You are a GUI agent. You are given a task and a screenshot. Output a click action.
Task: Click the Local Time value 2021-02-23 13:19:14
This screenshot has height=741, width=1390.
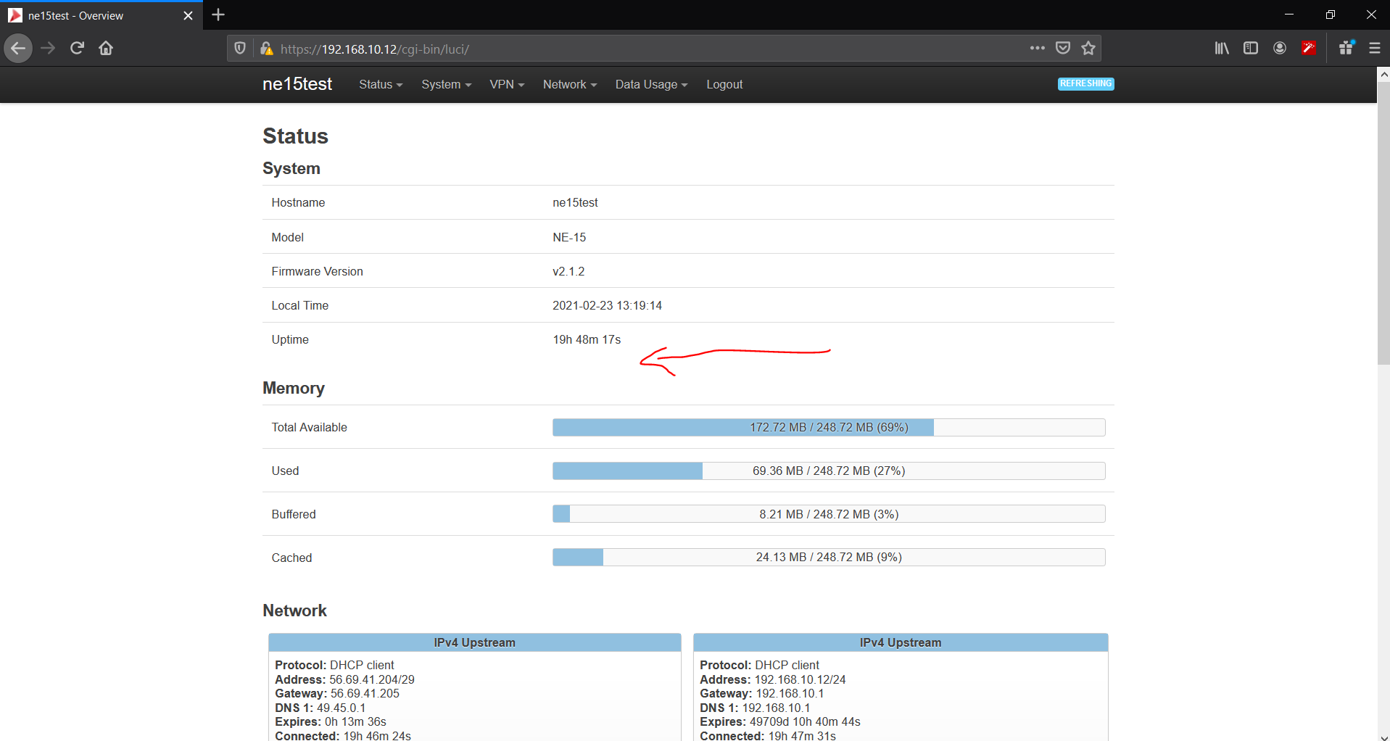click(x=607, y=305)
